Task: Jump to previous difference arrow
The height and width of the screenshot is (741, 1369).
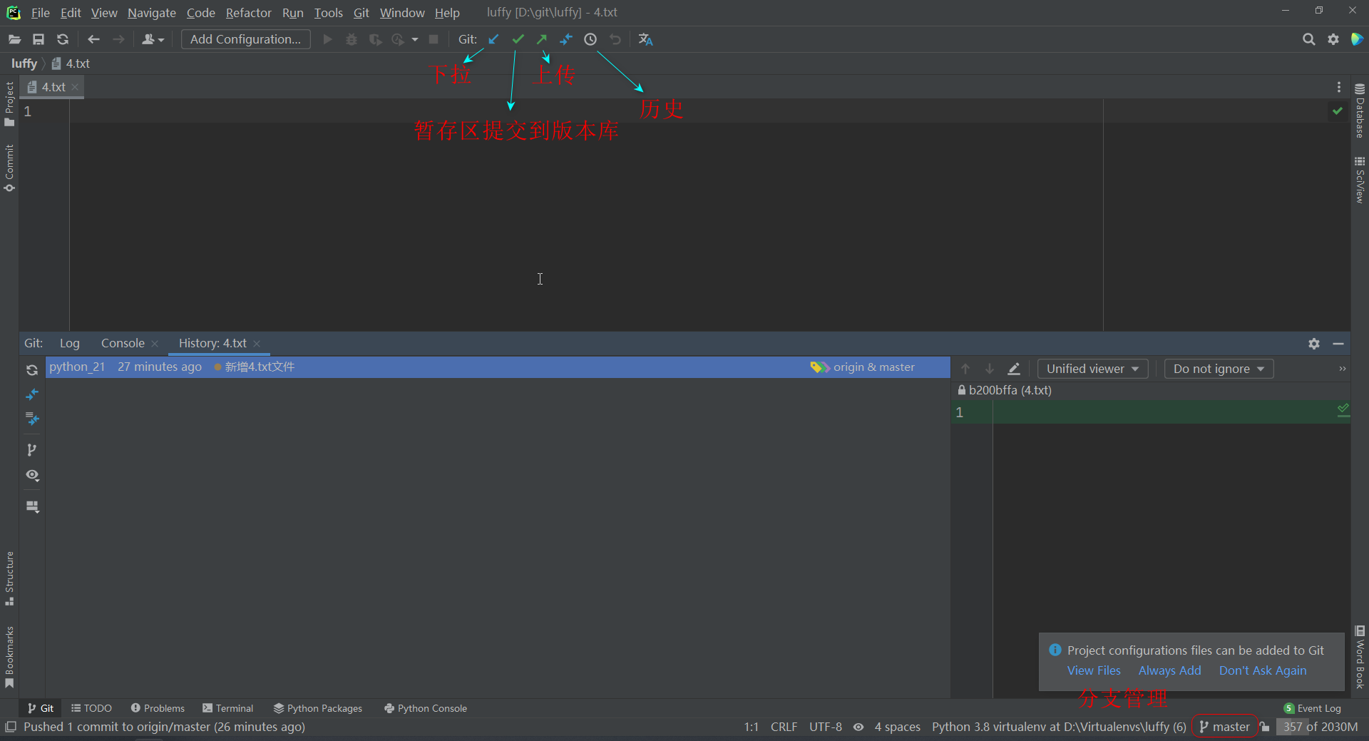Action: click(x=965, y=369)
